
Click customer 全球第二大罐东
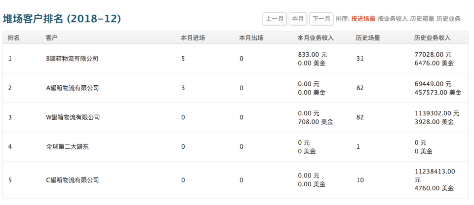(x=67, y=147)
